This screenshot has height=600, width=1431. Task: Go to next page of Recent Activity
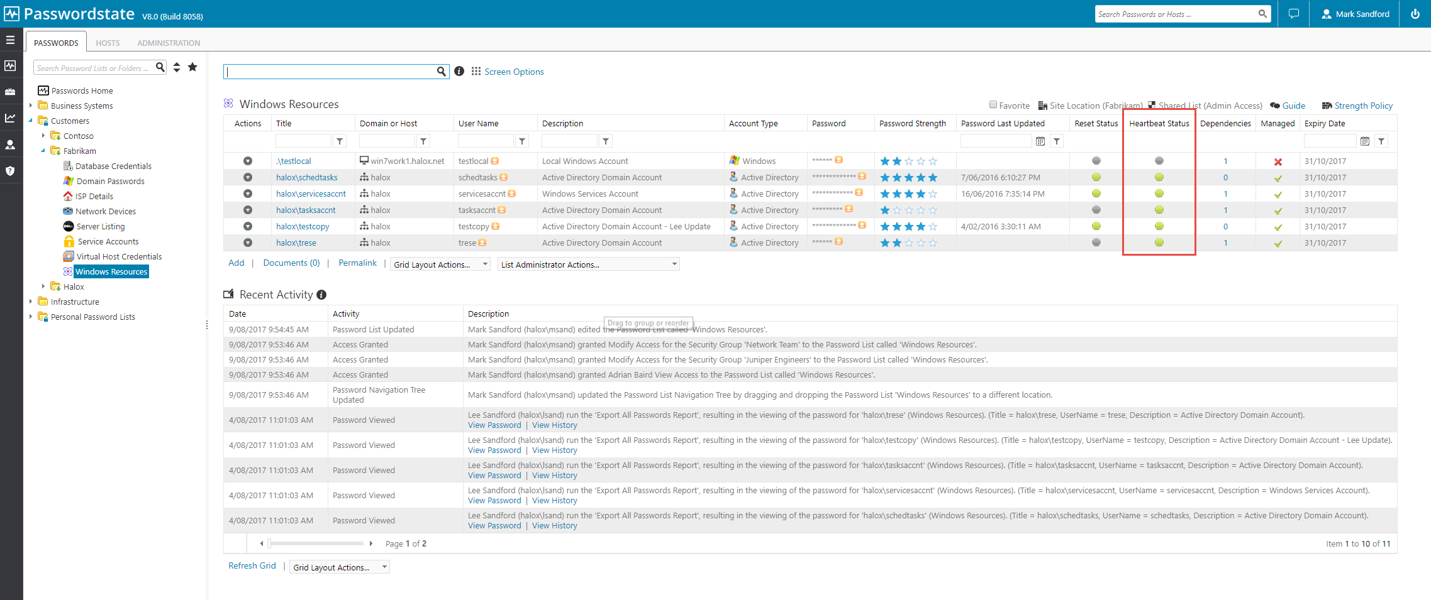pyautogui.click(x=371, y=543)
